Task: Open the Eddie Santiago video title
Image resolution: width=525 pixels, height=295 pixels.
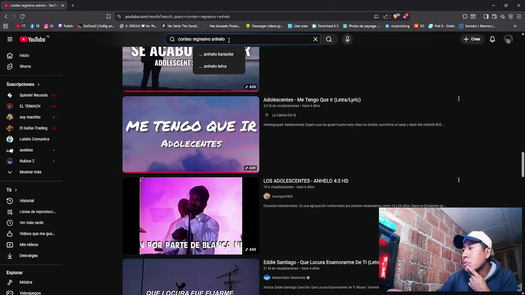Action: tap(321, 262)
